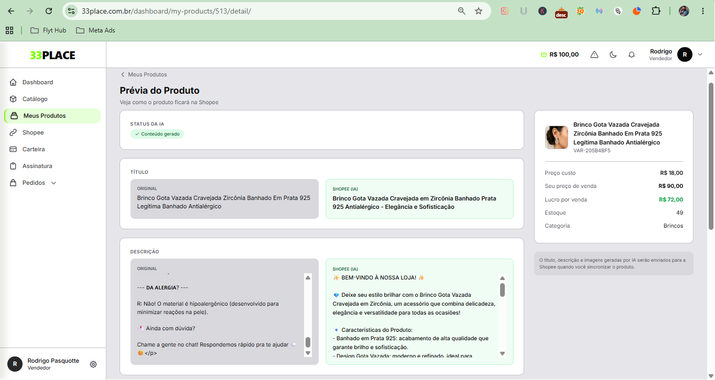
Task: Click the original title text box
Action: coord(224,199)
